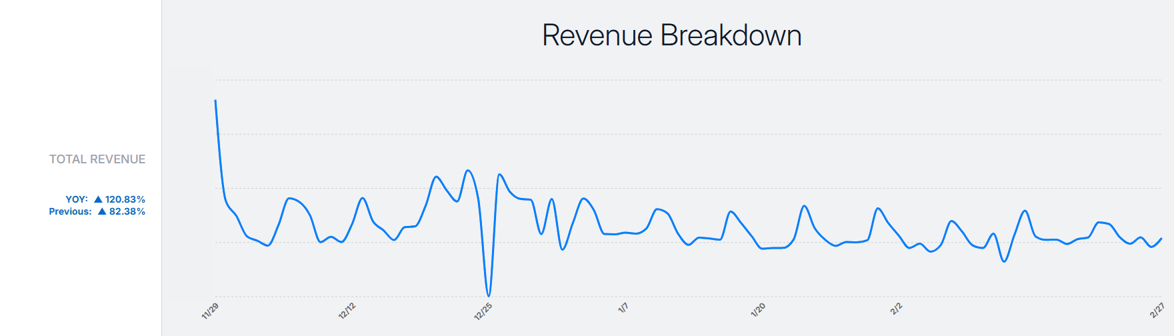Click the 82.38% Previous value
This screenshot has height=336, width=1174.
coord(127,211)
